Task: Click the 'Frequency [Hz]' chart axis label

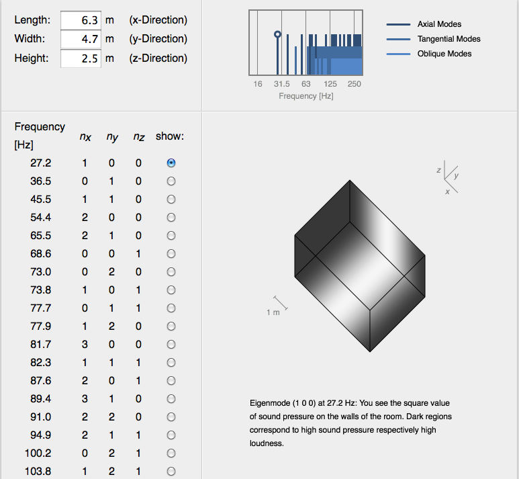Action: click(x=306, y=96)
